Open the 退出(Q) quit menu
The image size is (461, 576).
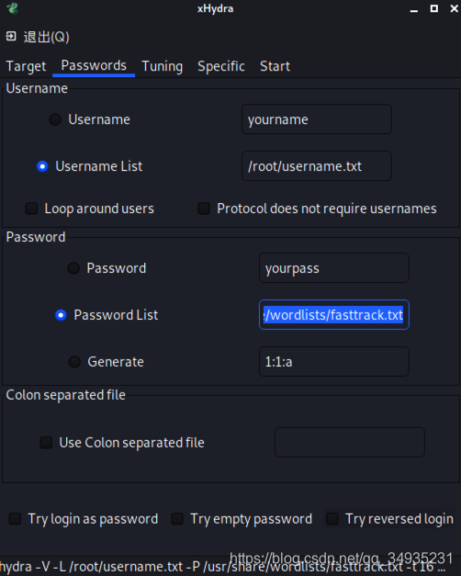tap(46, 37)
